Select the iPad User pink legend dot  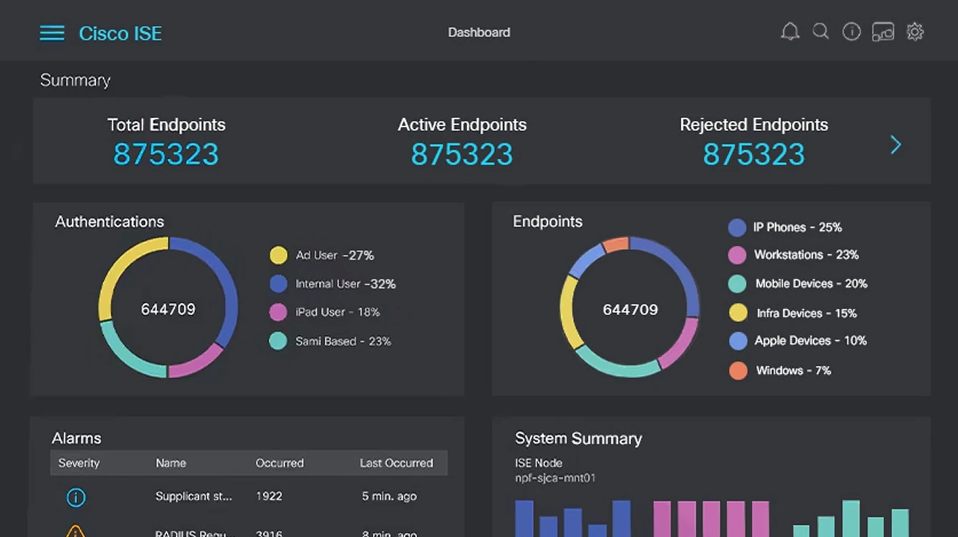[x=278, y=312]
